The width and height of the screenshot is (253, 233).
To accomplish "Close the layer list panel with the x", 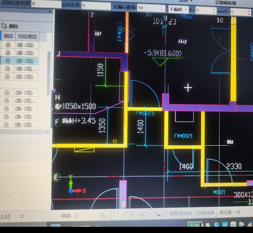I will [x=50, y=12].
